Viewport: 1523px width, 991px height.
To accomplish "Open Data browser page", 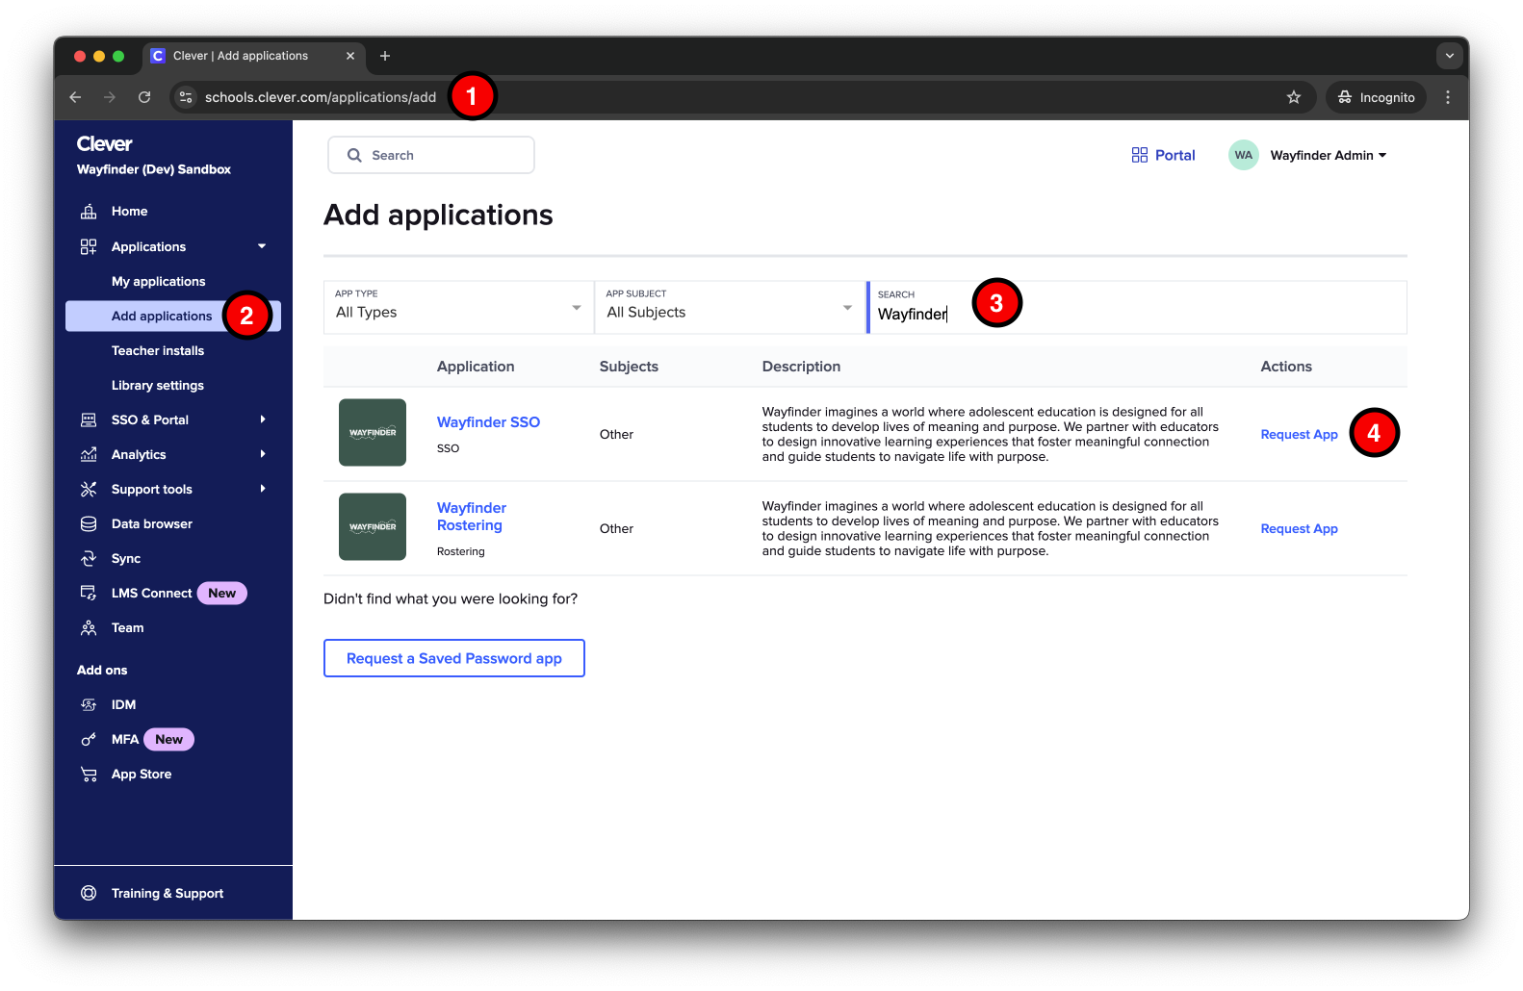I will [152, 524].
